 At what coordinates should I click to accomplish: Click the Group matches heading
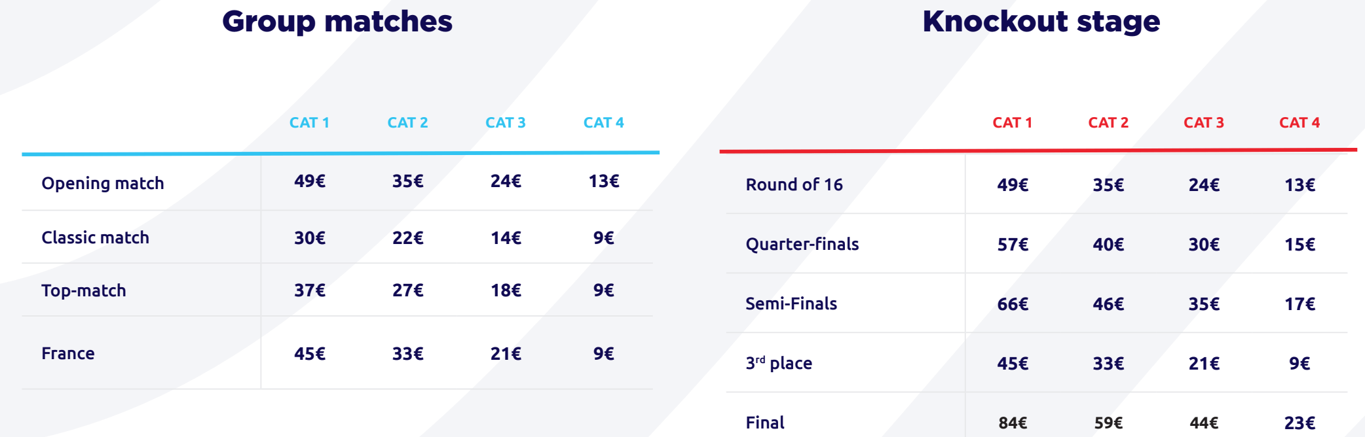337,22
